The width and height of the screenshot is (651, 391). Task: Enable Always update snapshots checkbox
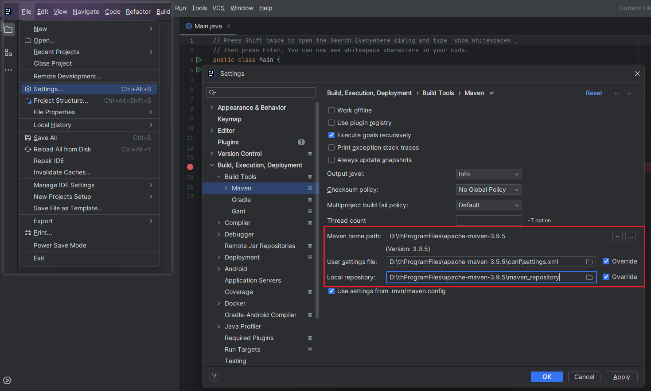pos(331,160)
